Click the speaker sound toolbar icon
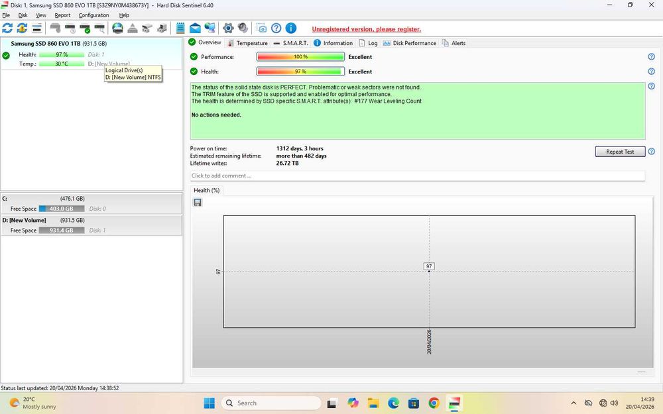Screen dimensions: 663x414 (x=243, y=28)
